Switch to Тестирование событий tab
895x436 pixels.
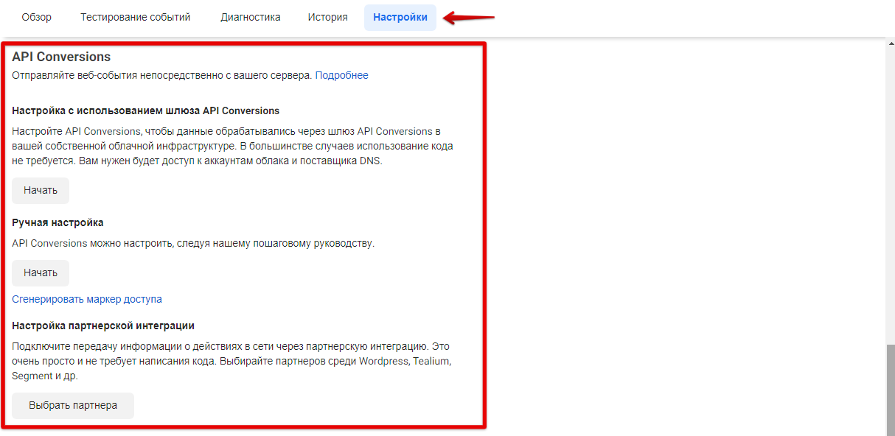click(x=136, y=17)
